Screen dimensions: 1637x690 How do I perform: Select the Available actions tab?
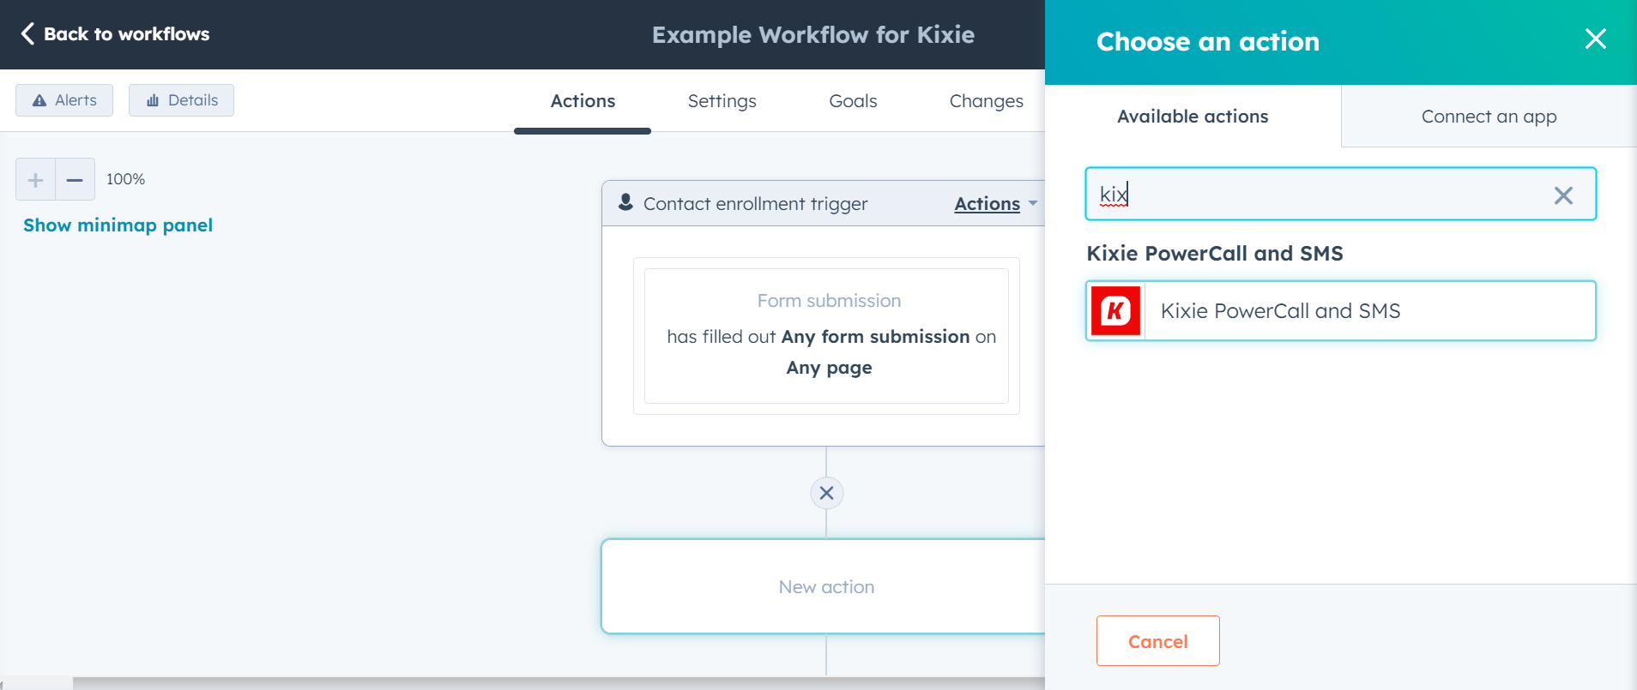click(1193, 117)
